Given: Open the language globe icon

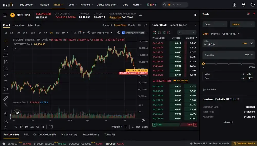Looking at the screenshot, I should [243, 5].
